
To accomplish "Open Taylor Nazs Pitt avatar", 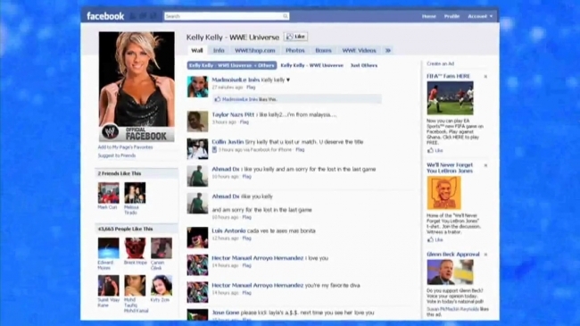I will pyautogui.click(x=197, y=121).
